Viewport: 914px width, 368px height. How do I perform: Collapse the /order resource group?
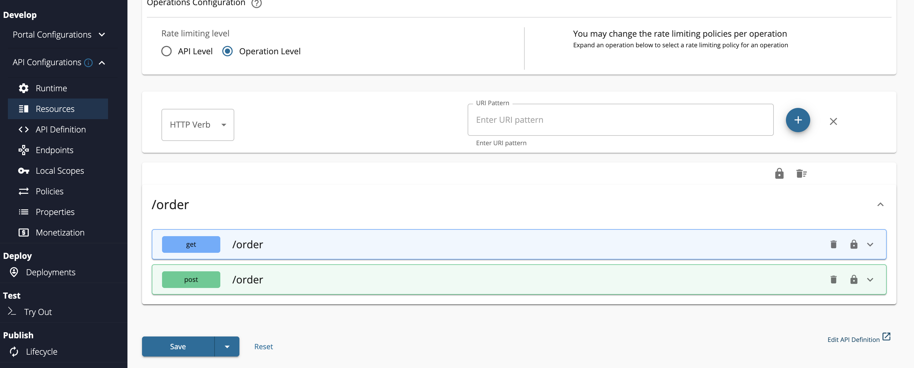(880, 205)
